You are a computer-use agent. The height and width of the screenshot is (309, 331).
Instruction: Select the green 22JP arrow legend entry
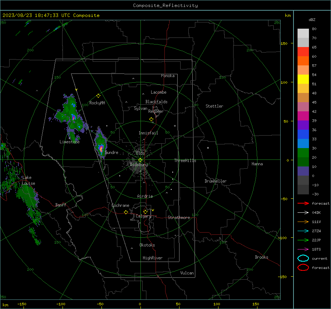click(x=303, y=240)
